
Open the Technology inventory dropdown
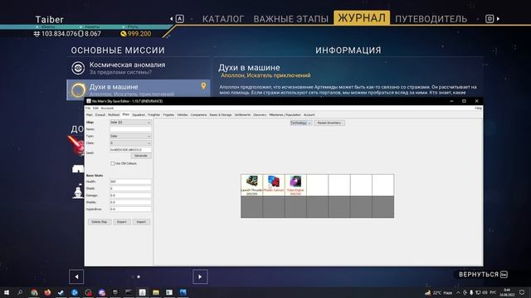300,123
